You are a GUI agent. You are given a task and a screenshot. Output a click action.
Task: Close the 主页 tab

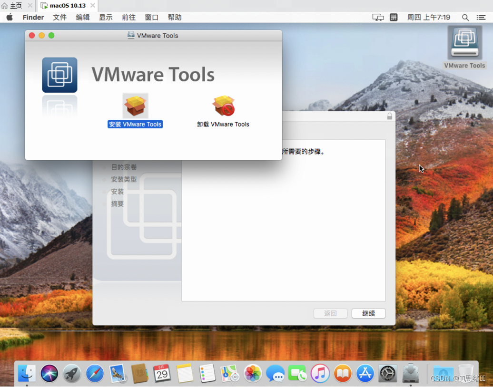point(30,5)
